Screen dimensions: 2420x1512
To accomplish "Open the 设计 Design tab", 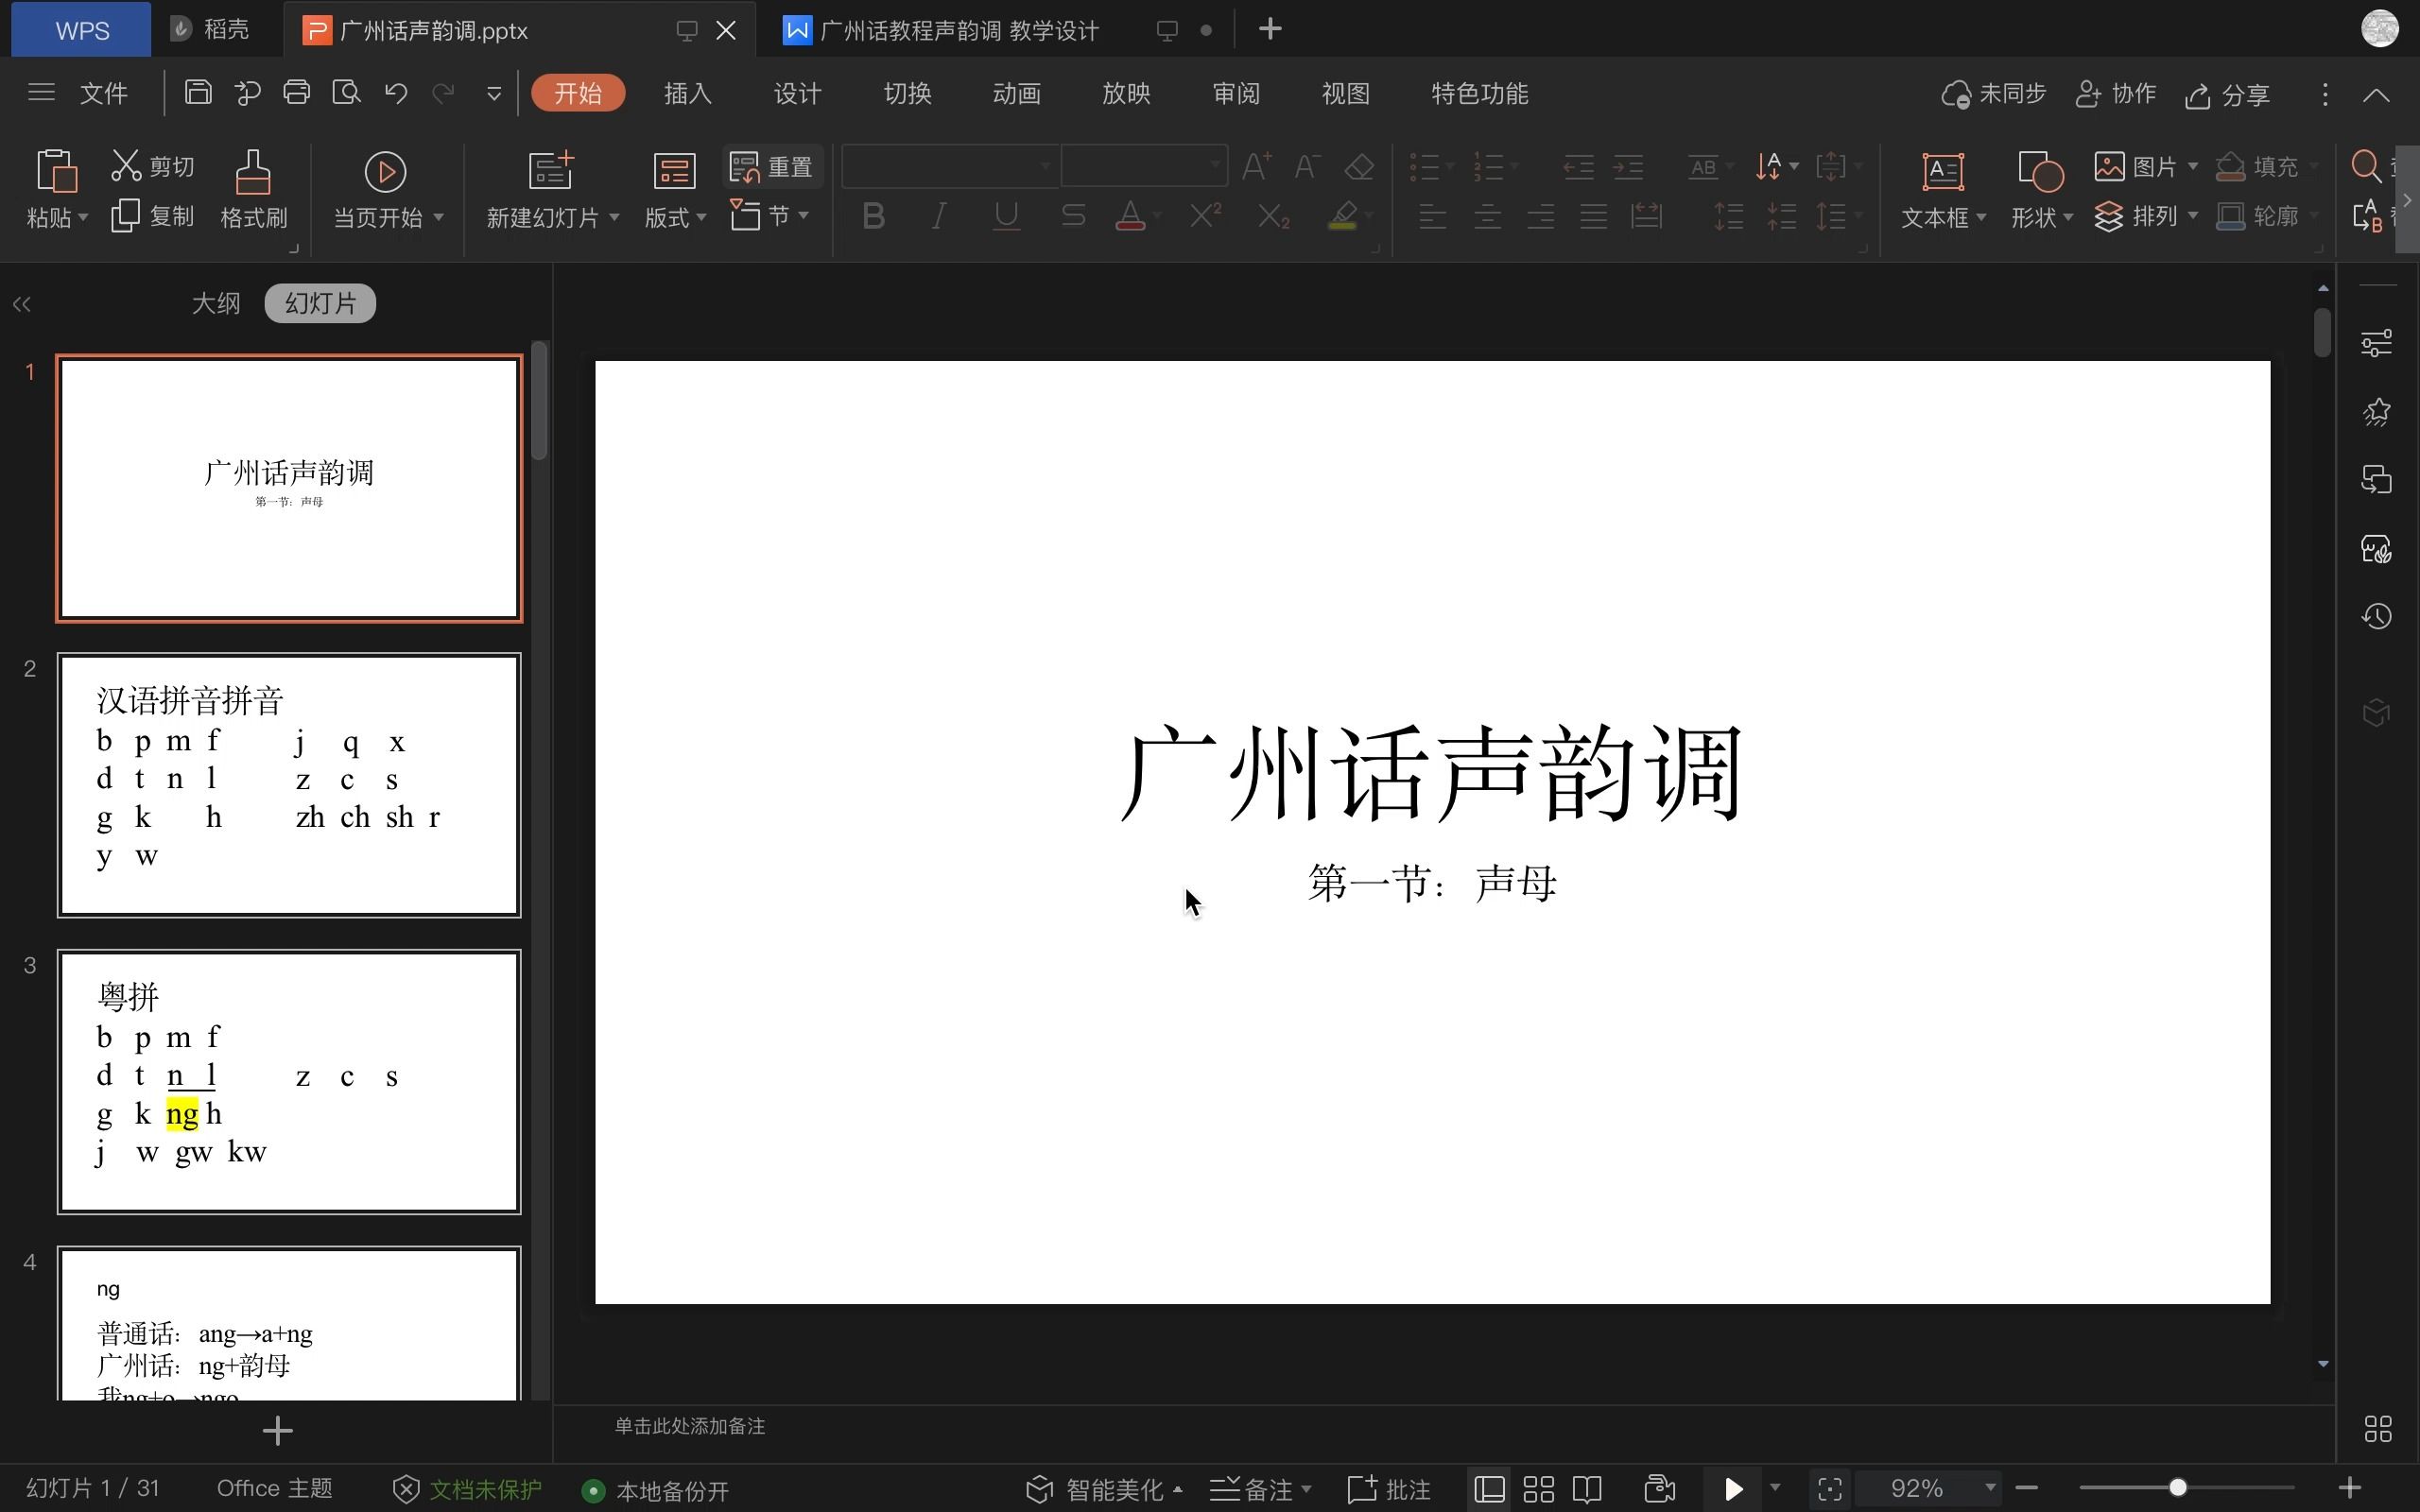I will [x=797, y=93].
